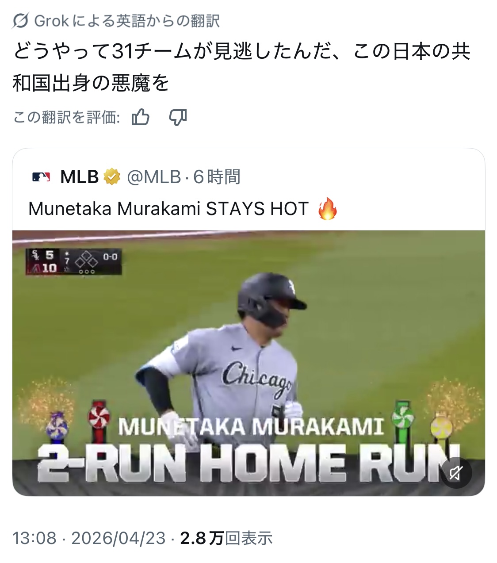Open quoted post timestamp 6時間
Image resolution: width=497 pixels, height=563 pixels.
[x=217, y=177]
